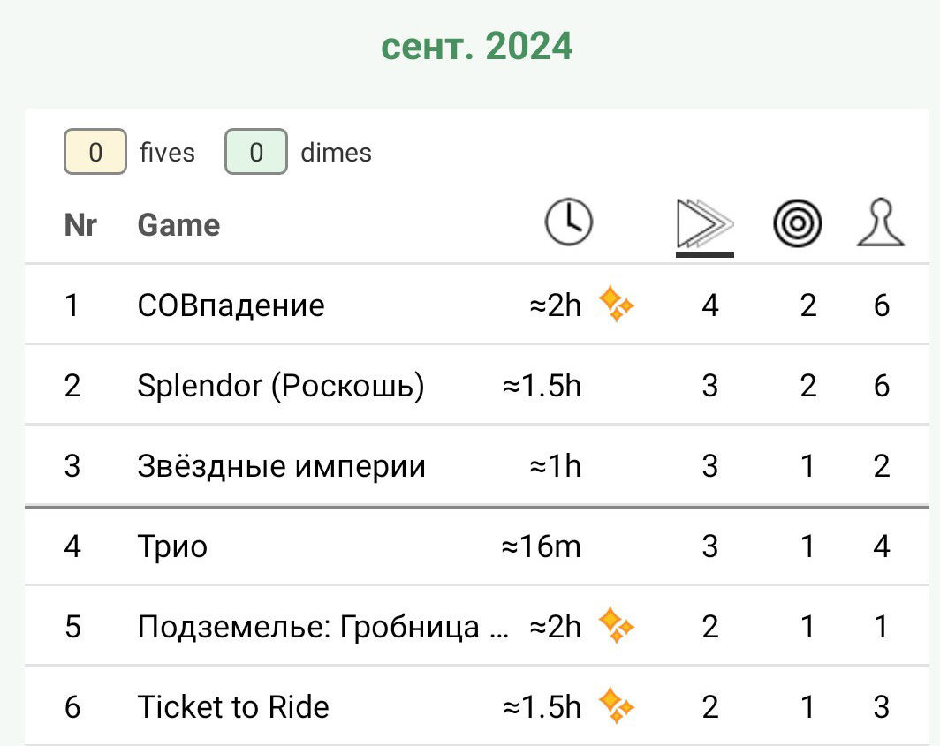The image size is (940, 746).
Task: Select the sparkle icon next to Подземелье: Гробница
Action: point(617,626)
